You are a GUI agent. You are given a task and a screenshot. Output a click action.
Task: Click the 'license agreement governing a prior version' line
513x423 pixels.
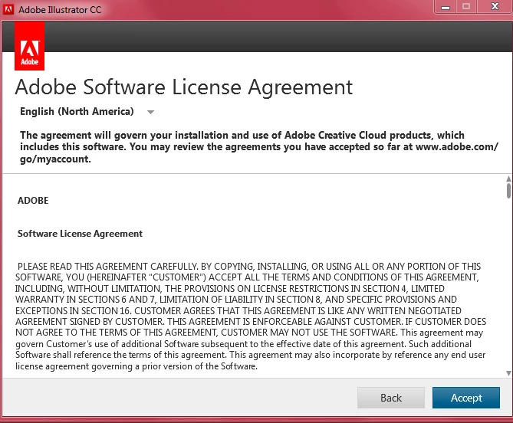point(136,366)
